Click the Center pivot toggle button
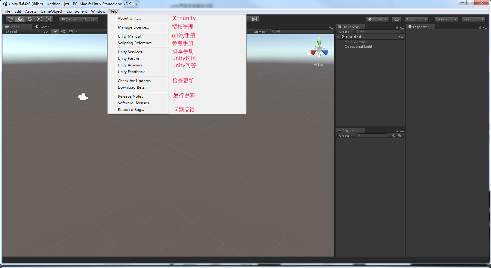Image resolution: width=491 pixels, height=268 pixels. tap(69, 19)
